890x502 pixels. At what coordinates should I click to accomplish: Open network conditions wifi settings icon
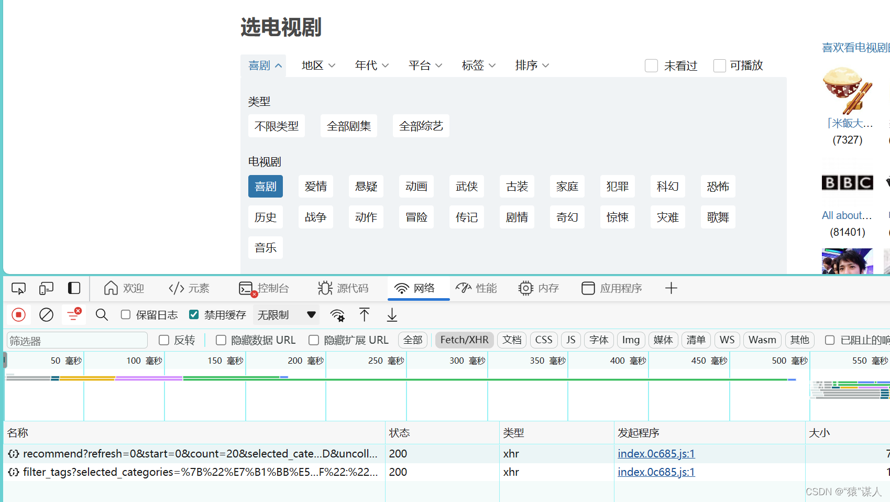tap(337, 315)
